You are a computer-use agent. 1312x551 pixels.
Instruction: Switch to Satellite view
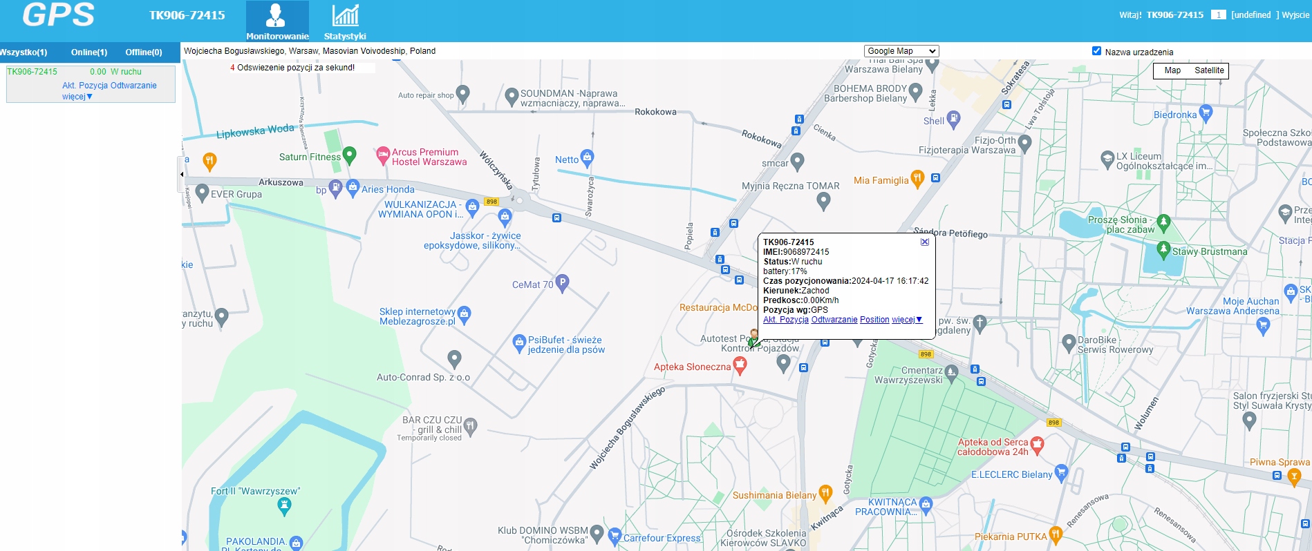click(1209, 70)
